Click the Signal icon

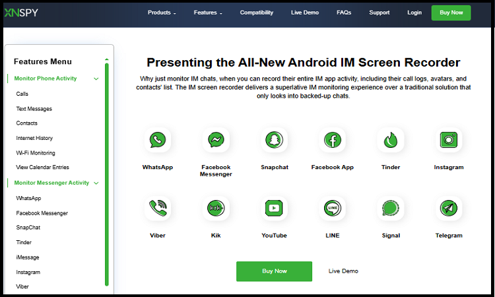tap(391, 208)
